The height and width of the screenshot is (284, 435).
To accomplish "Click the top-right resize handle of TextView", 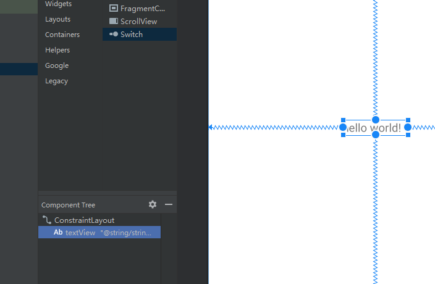I will (408, 120).
